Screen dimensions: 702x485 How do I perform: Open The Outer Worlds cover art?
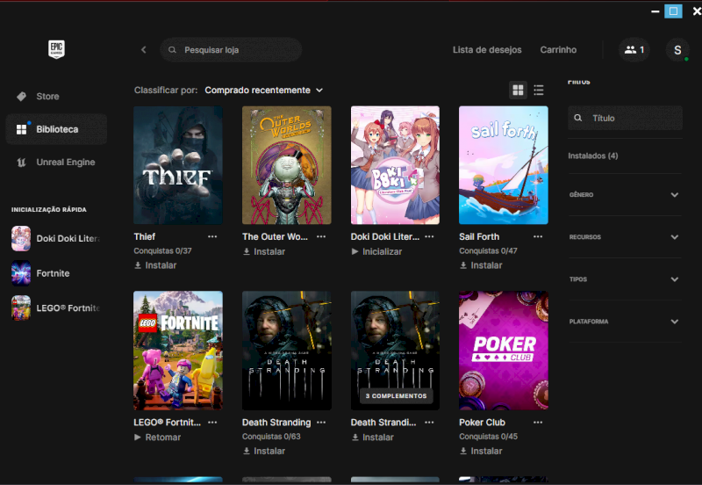287,165
